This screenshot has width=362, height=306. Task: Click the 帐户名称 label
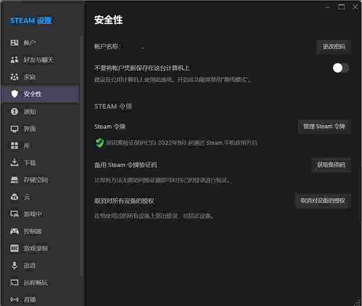[107, 47]
